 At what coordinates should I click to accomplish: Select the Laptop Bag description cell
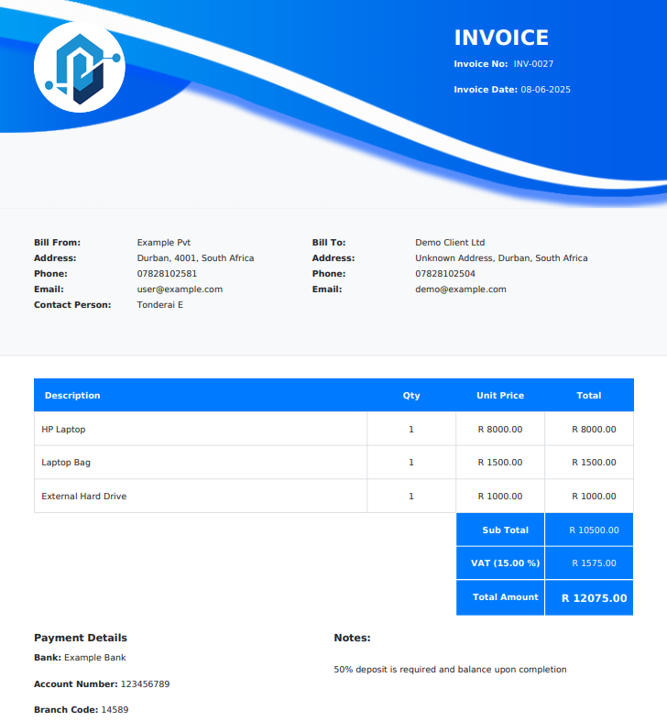pos(201,463)
